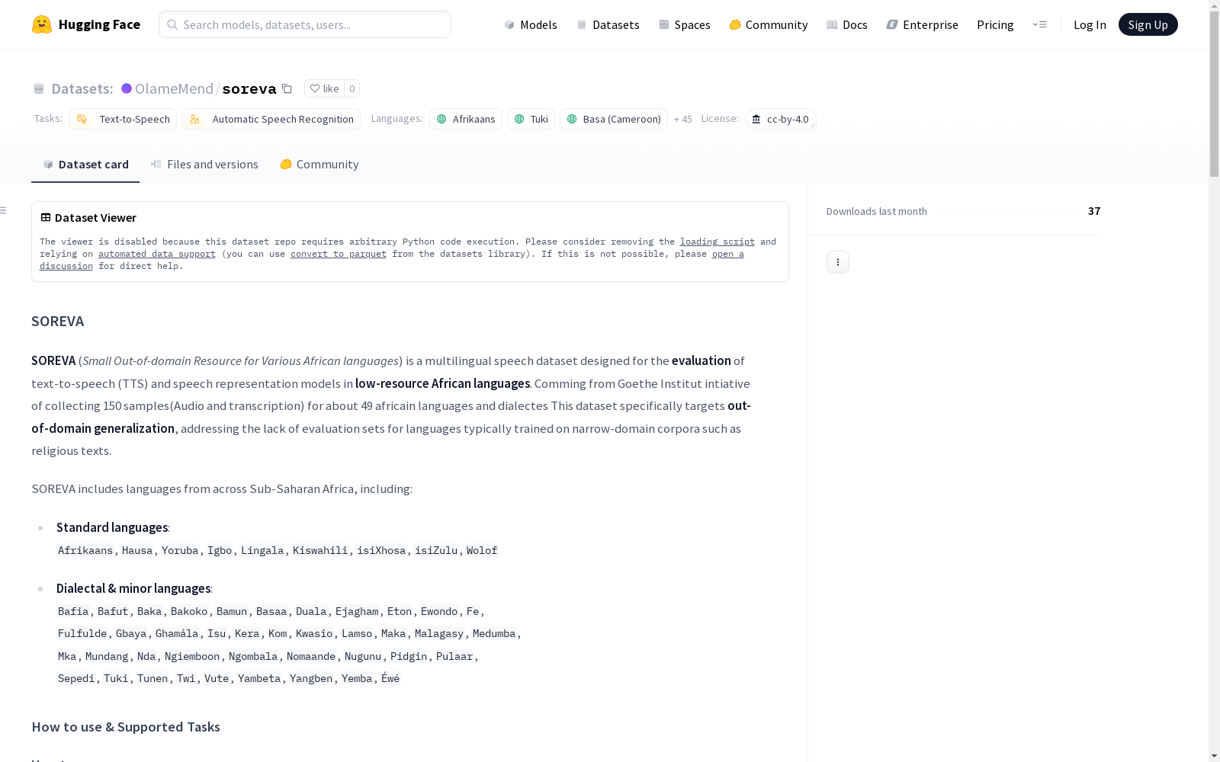This screenshot has height=762, width=1220.
Task: Click the Dataset Viewer heading text
Action: pyautogui.click(x=95, y=218)
